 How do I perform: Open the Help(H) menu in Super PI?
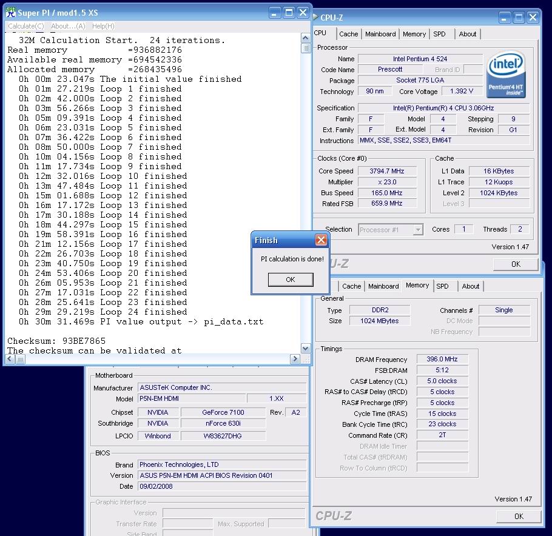(103, 26)
